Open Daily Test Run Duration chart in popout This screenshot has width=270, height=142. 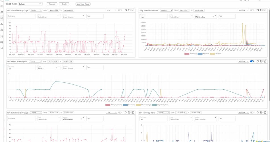pyautogui.click(x=261, y=10)
